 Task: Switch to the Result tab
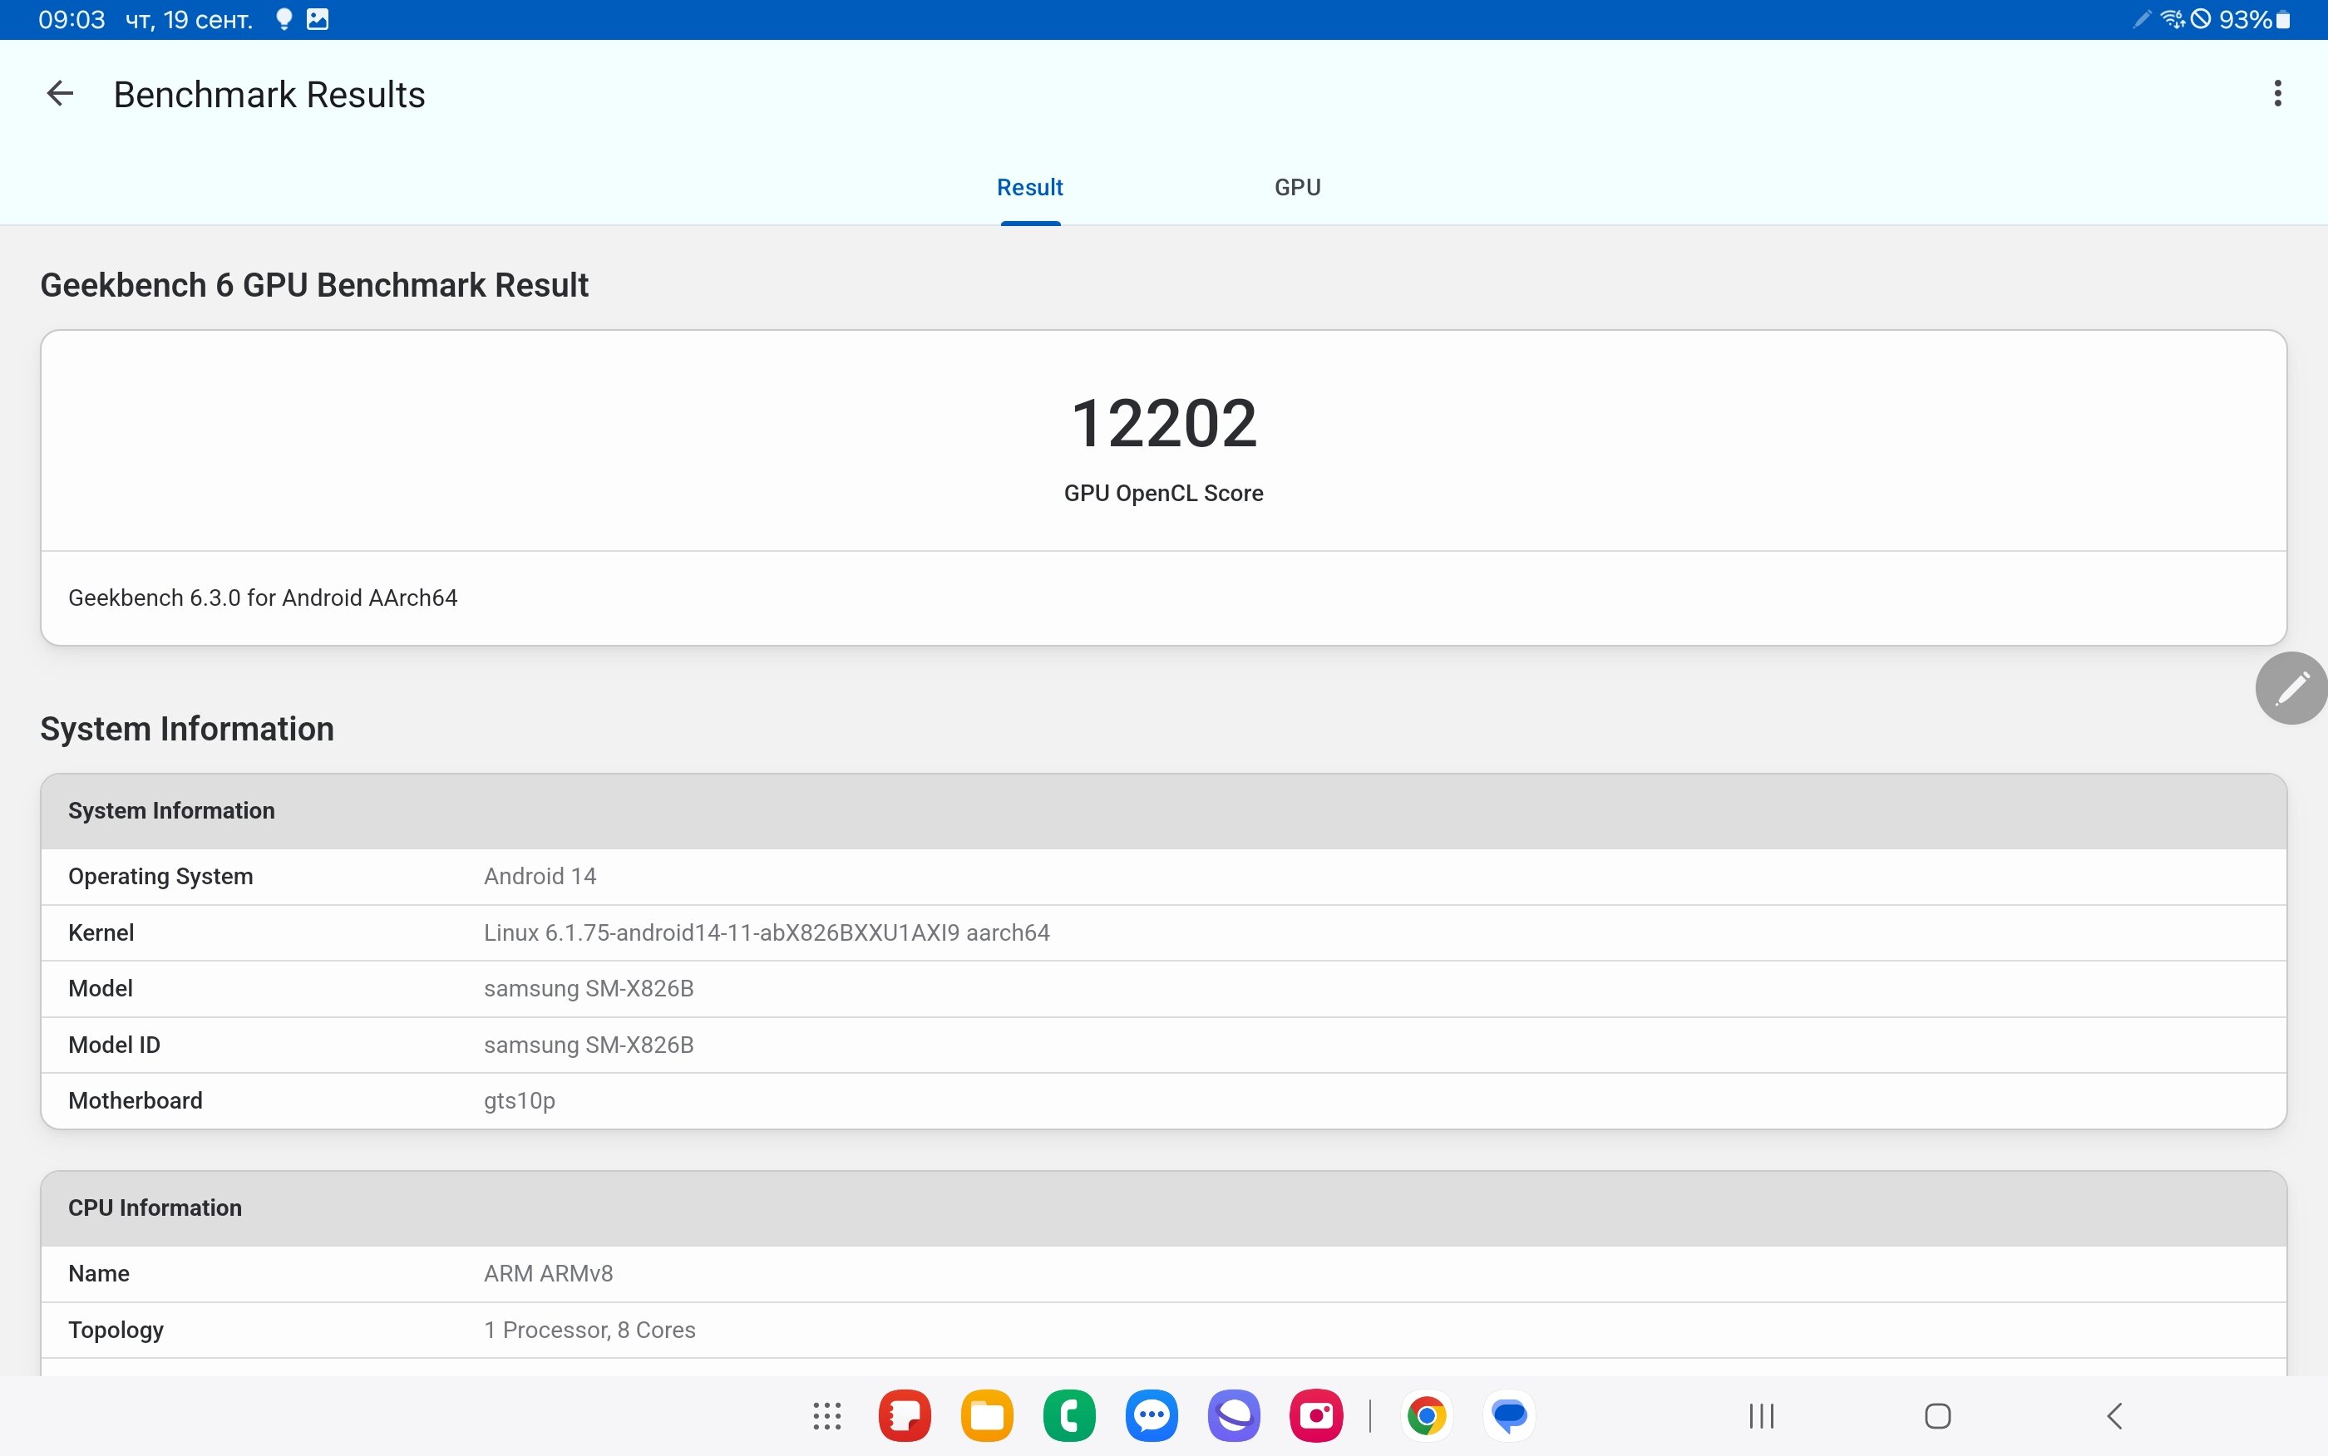click(x=1029, y=187)
